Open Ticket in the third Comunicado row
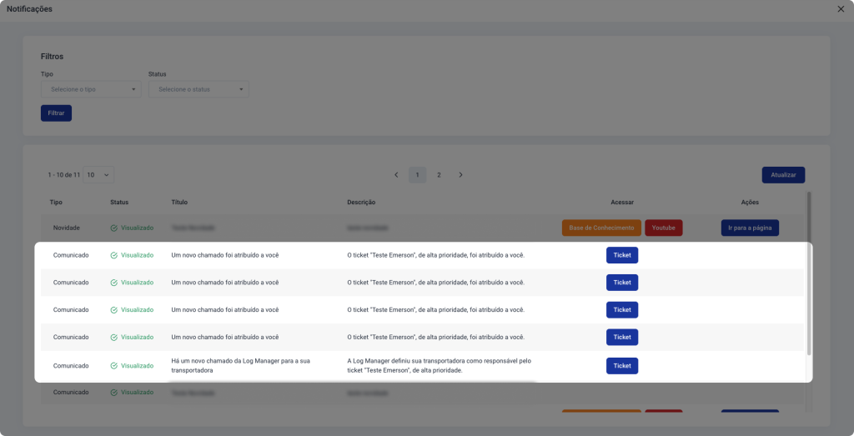This screenshot has height=436, width=854. click(621, 310)
